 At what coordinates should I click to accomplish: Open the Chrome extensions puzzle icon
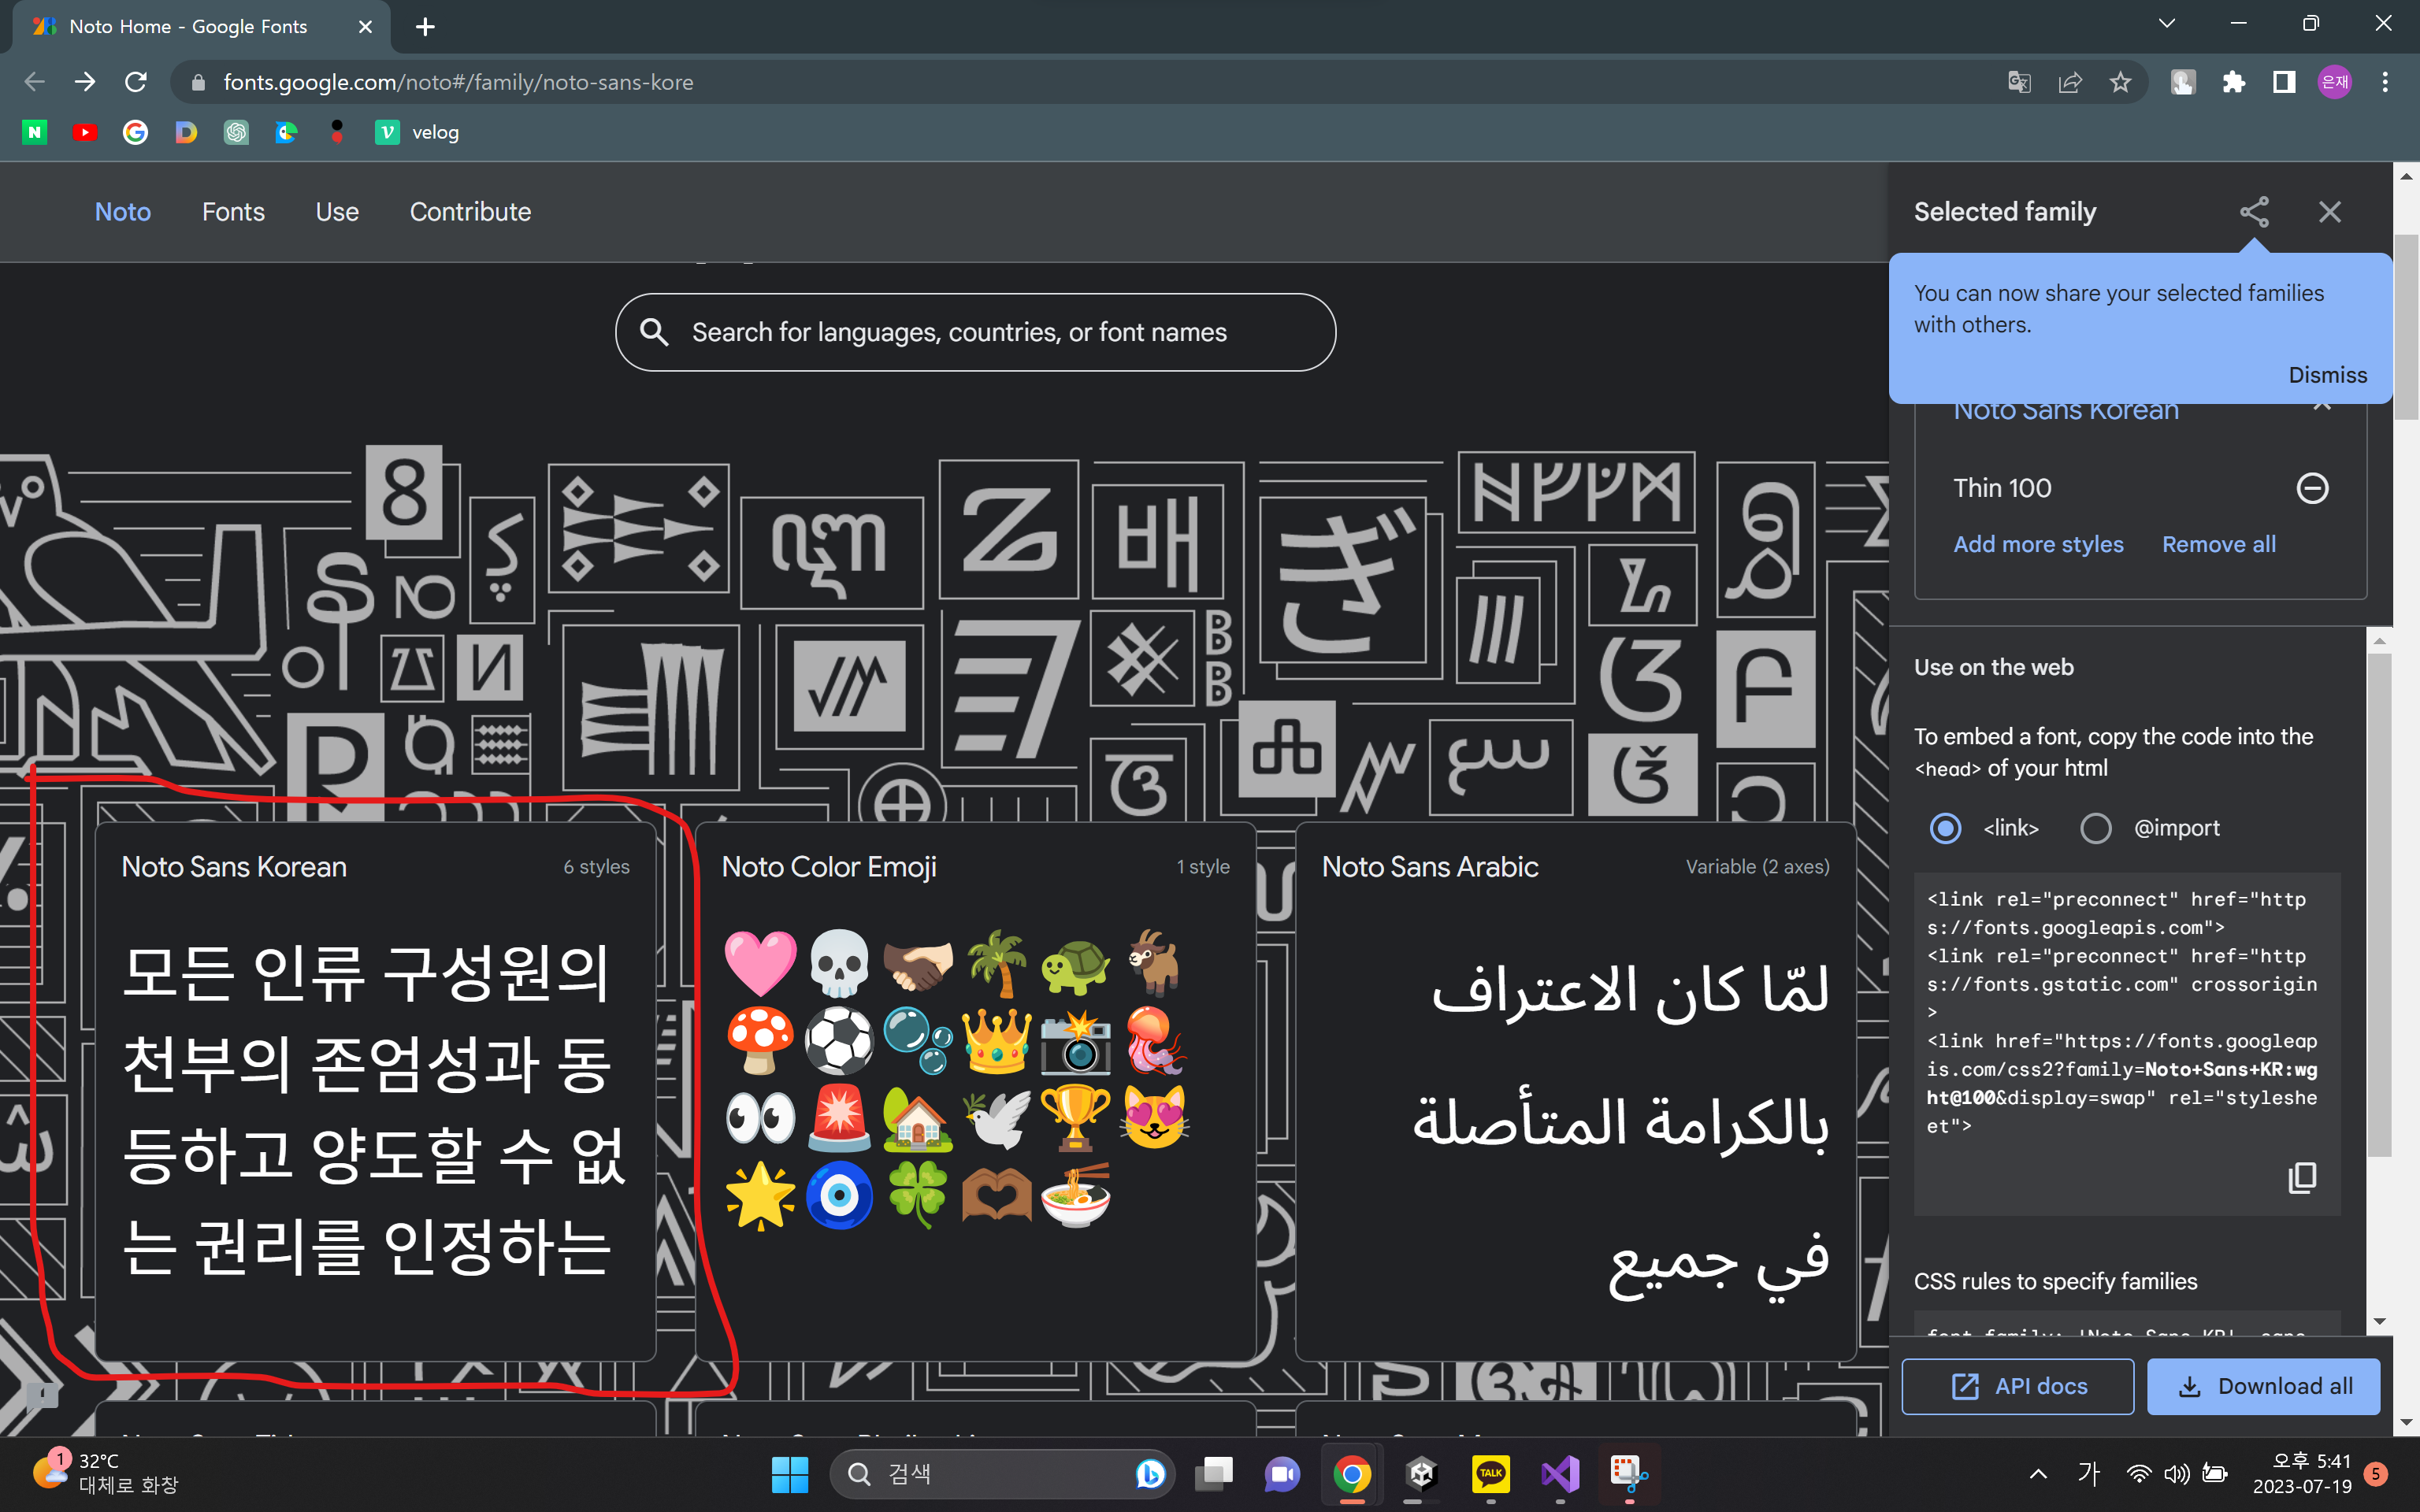click(x=2233, y=82)
